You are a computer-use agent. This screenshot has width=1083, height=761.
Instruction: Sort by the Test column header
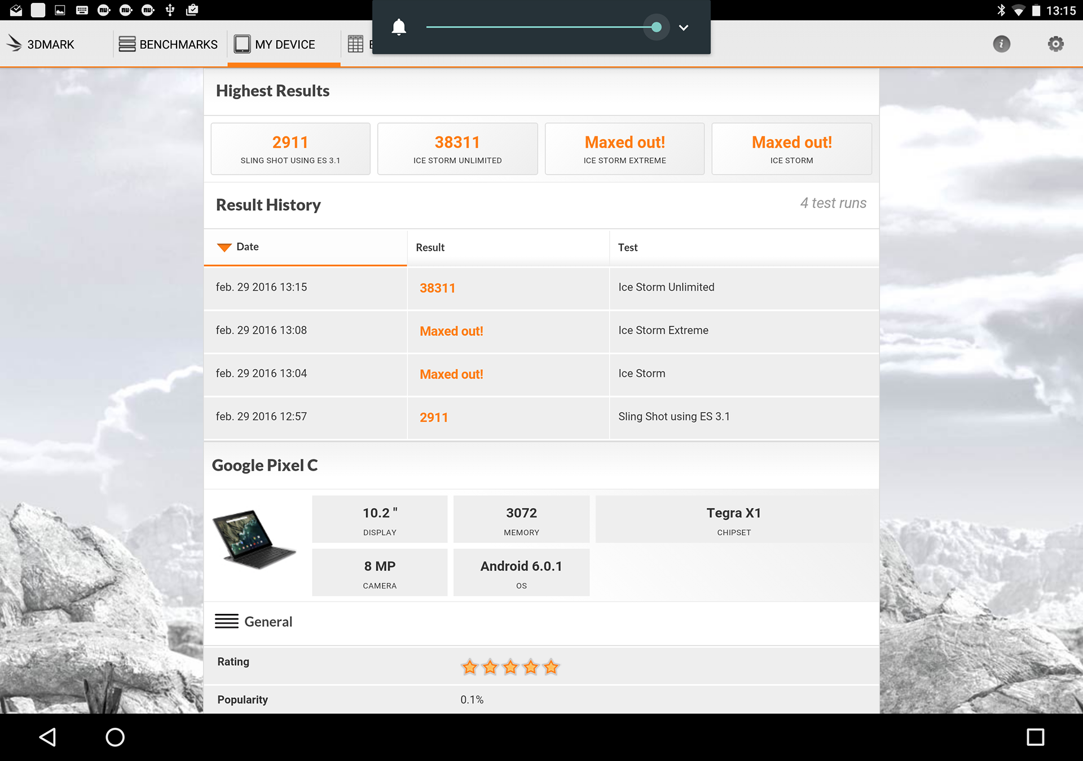click(x=744, y=247)
